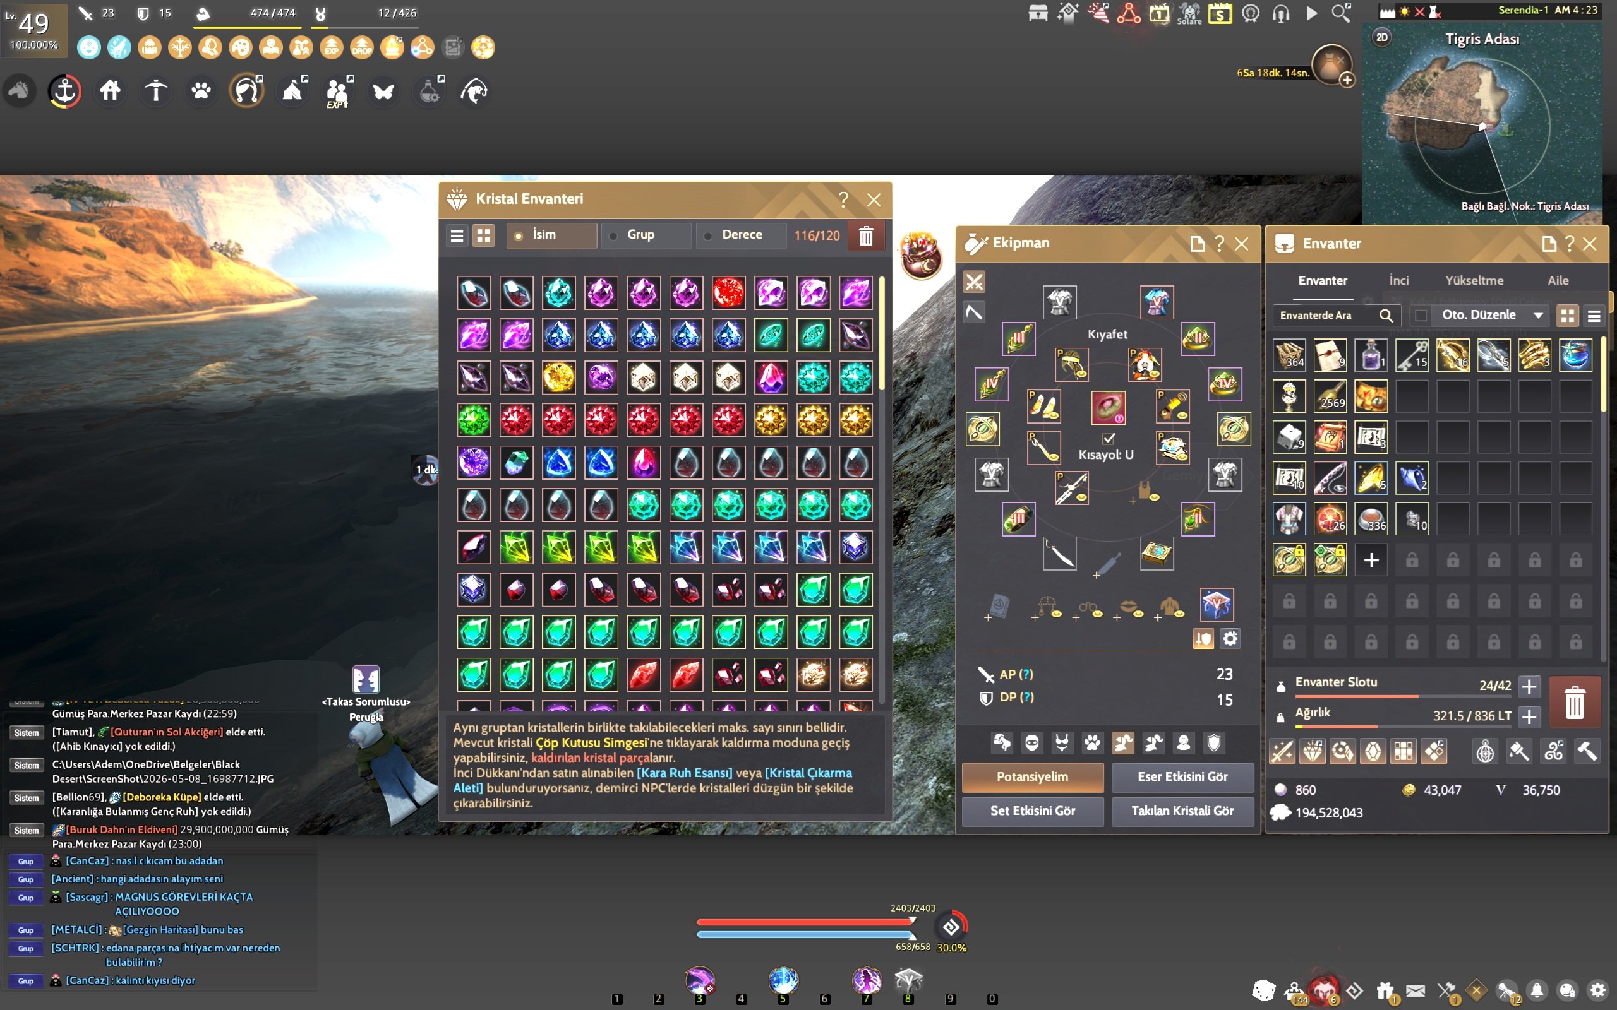The image size is (1617, 1010).
Task: Click the white dice icon
Action: 1263,990
